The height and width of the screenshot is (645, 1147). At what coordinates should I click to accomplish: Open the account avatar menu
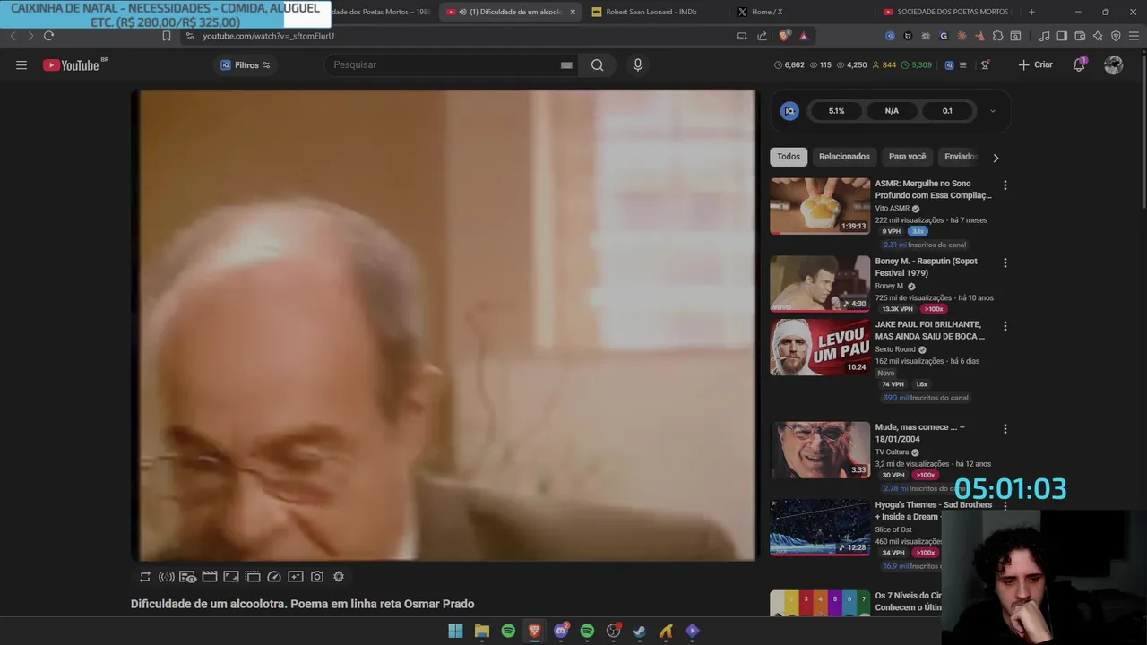click(1113, 64)
